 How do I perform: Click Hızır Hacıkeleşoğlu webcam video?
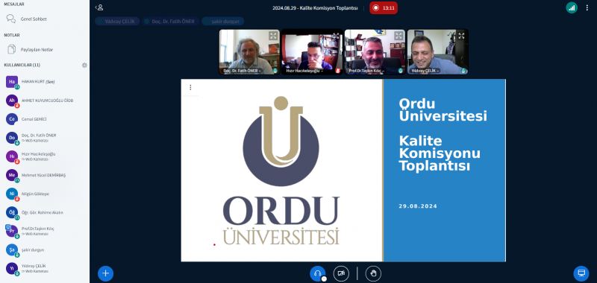[x=312, y=51]
